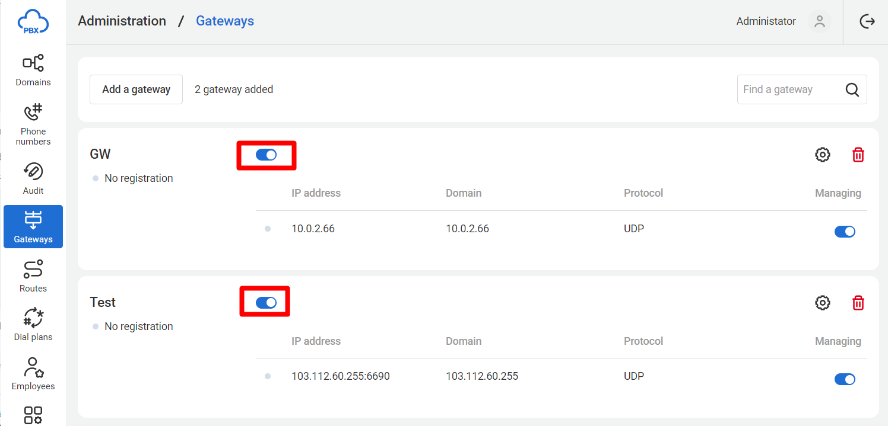Go to Phone numbers page
Viewport: 888px width, 426px height.
tap(33, 124)
